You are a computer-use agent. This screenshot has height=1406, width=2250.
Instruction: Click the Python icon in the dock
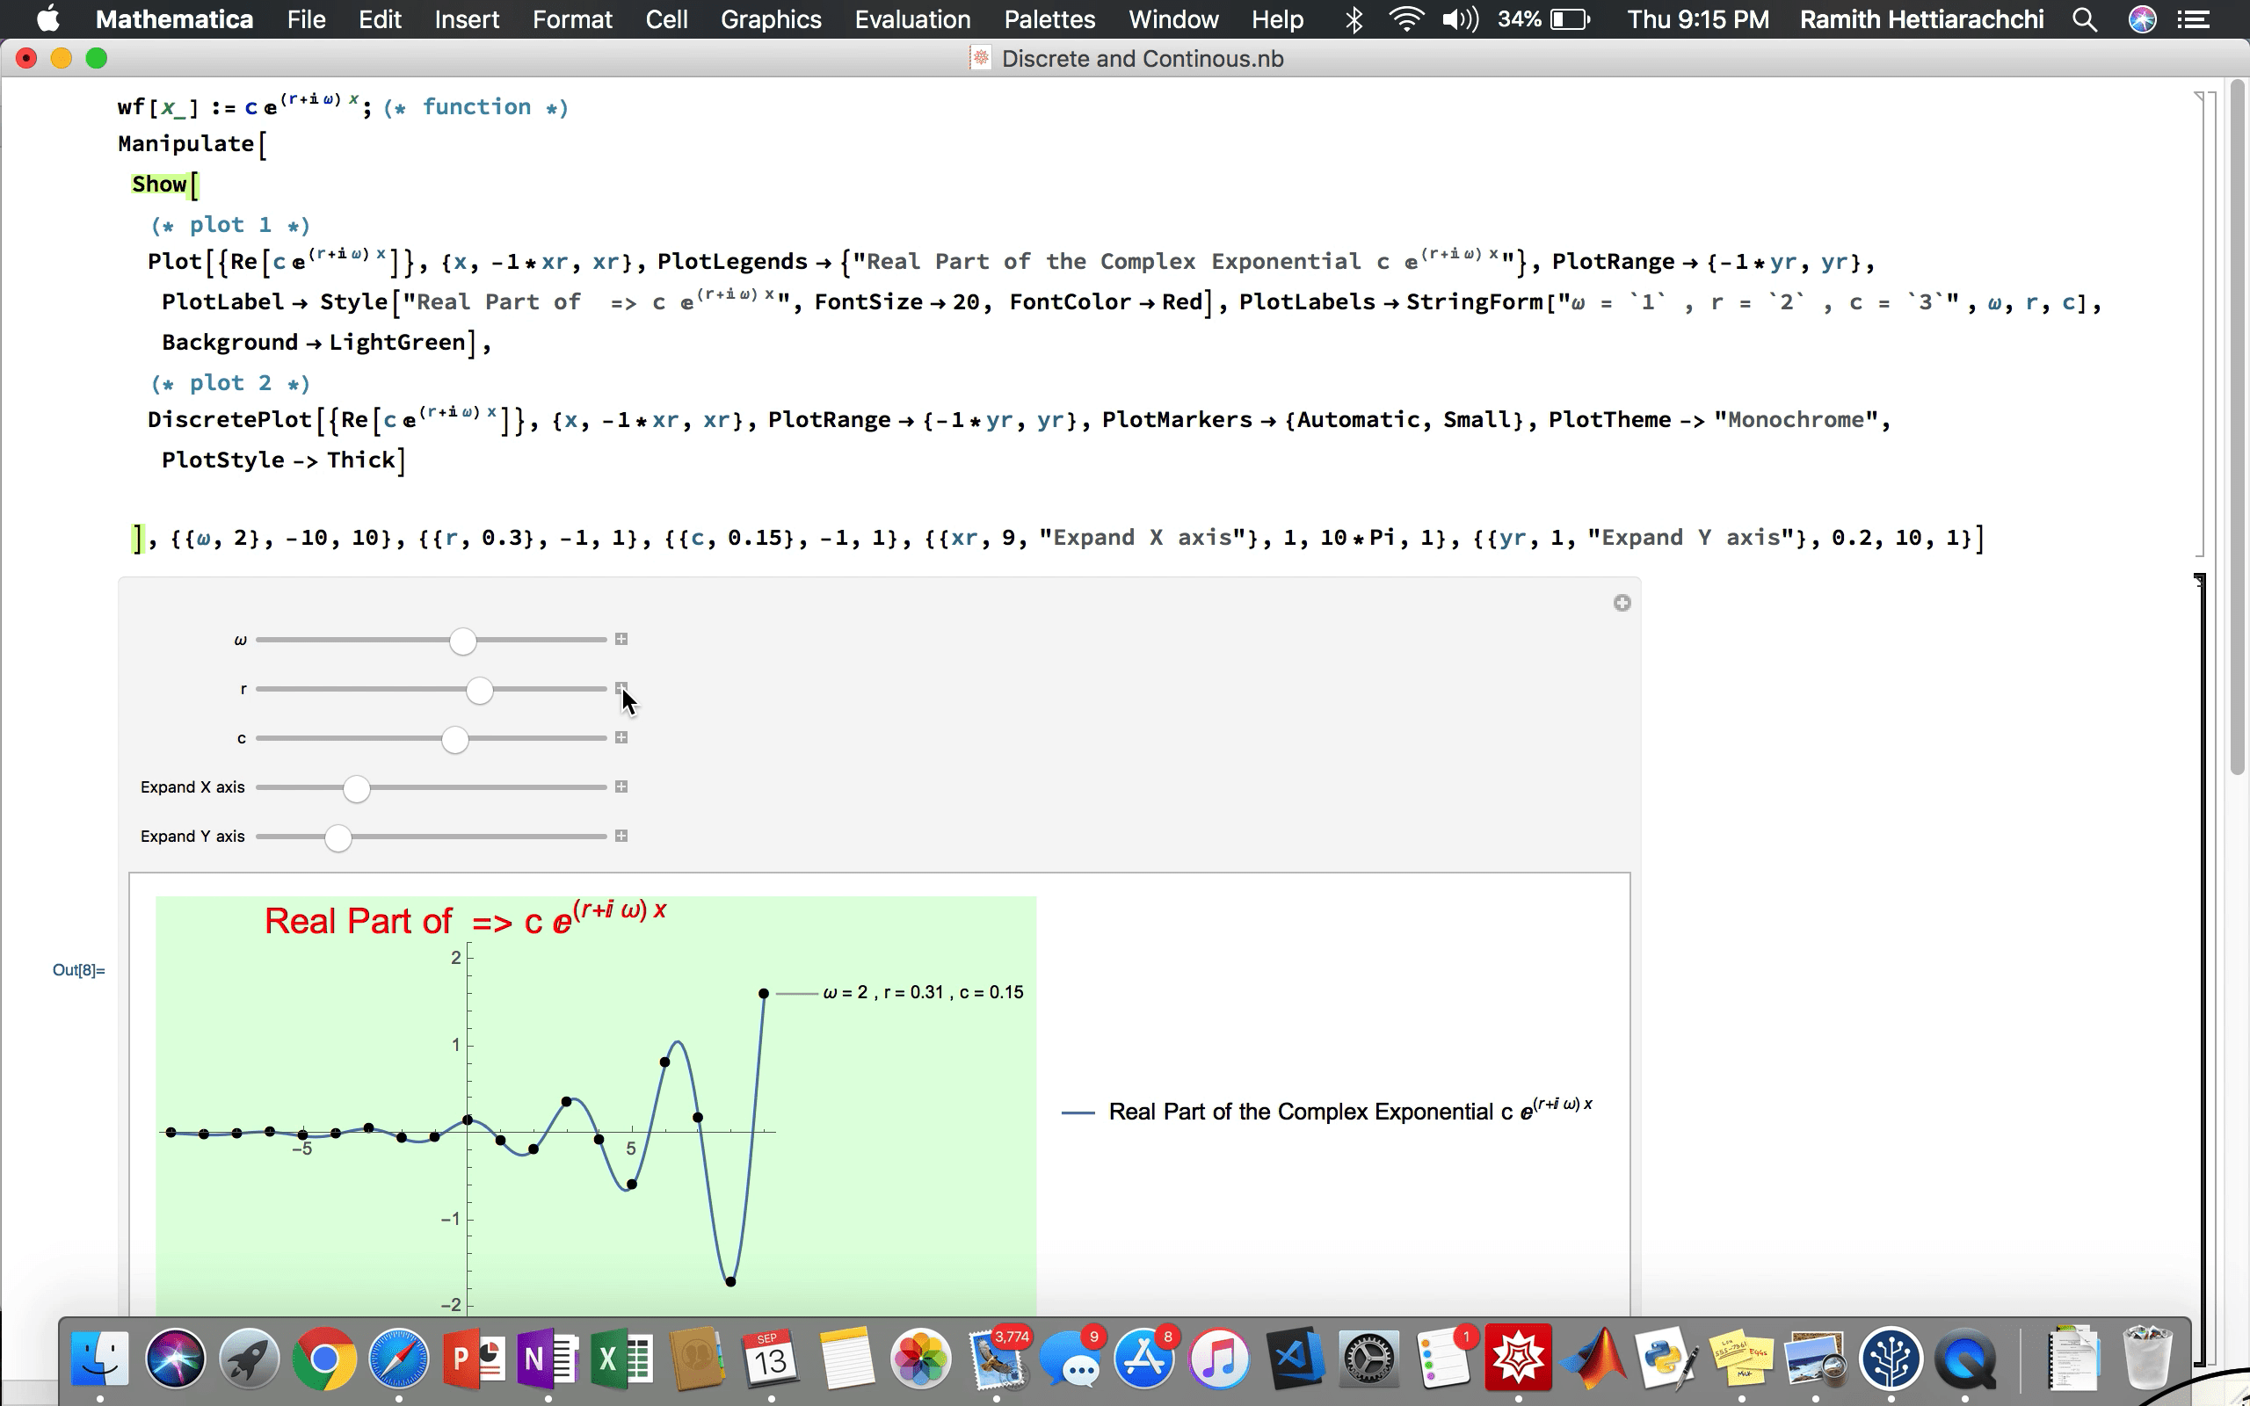click(x=1662, y=1359)
